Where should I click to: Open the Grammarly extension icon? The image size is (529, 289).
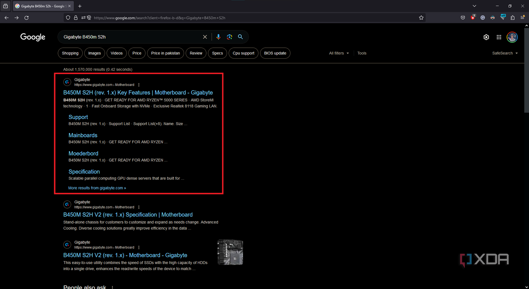[483, 18]
